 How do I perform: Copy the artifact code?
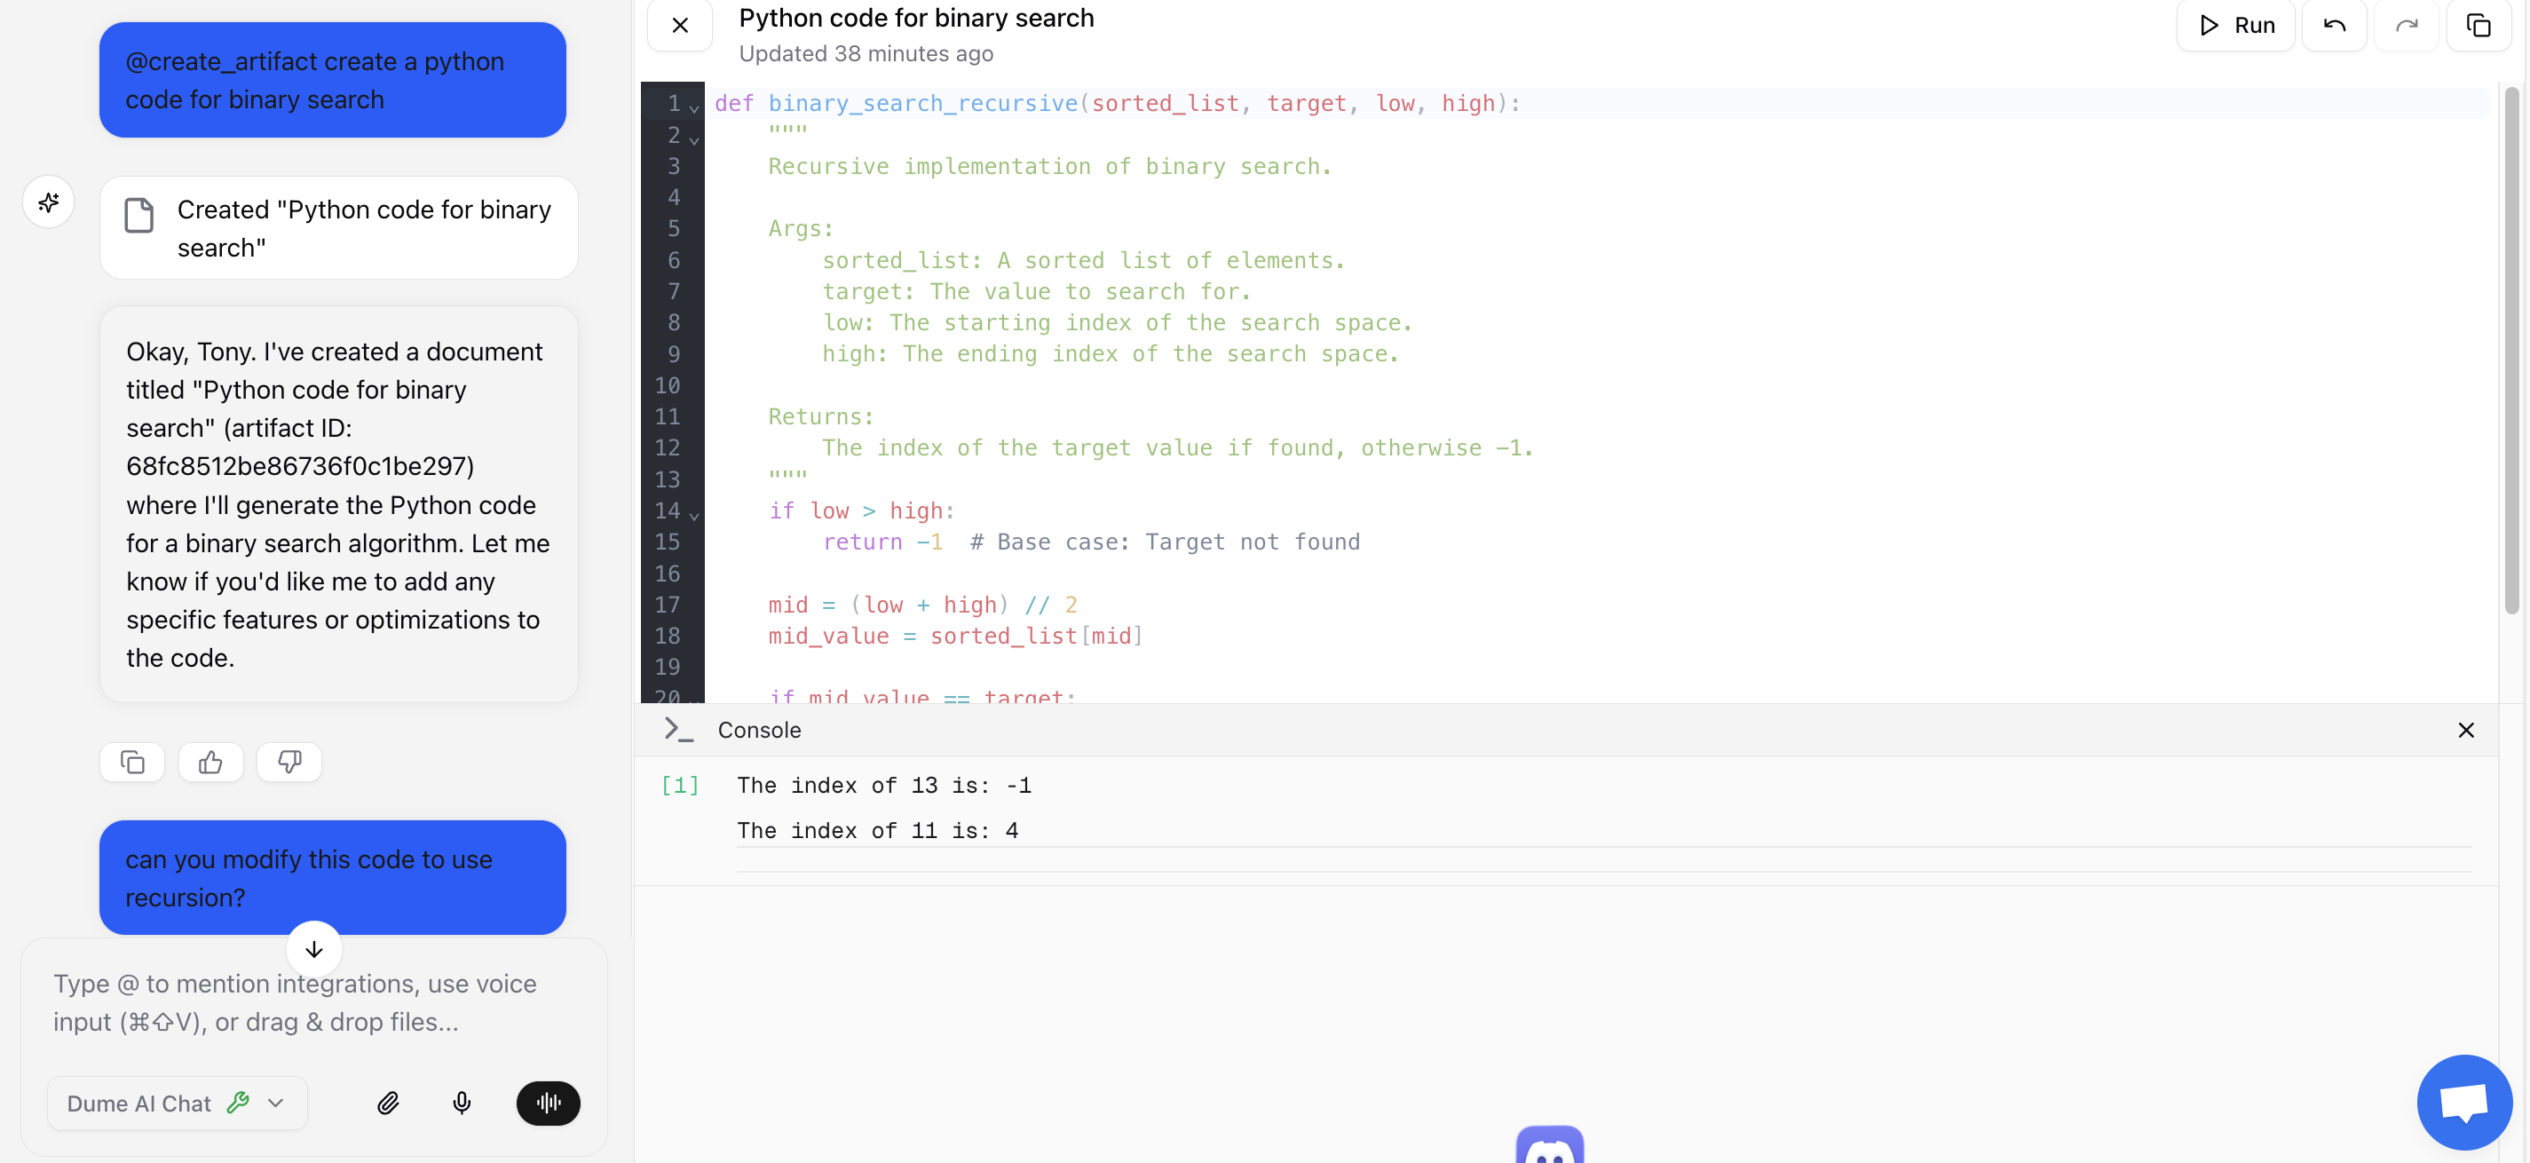2479,26
